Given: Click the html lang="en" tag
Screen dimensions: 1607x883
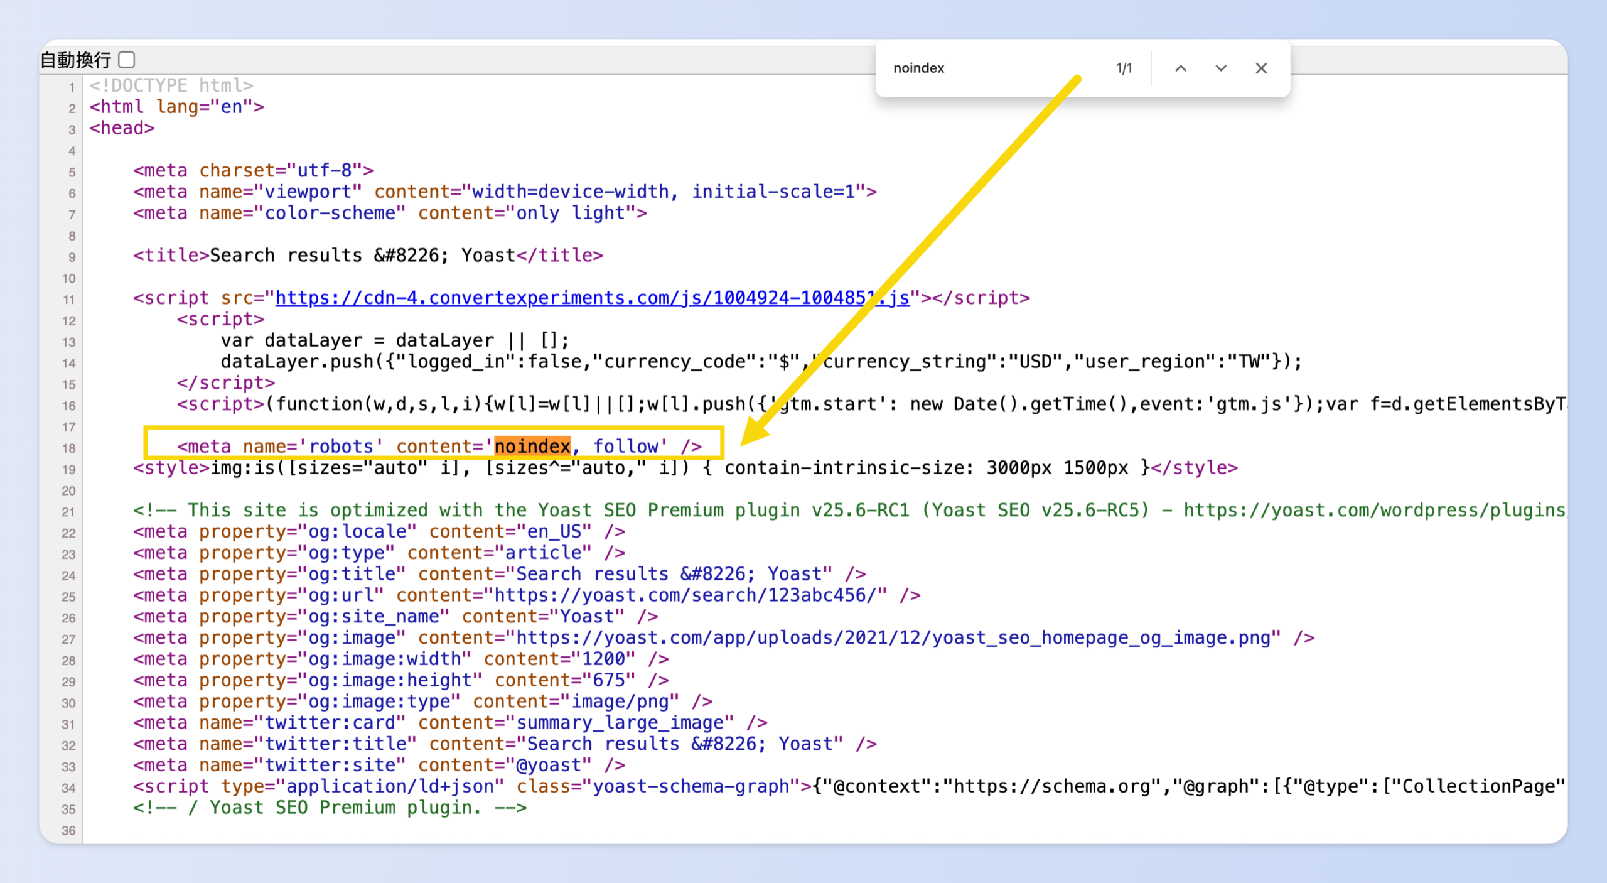Looking at the screenshot, I should pos(176,107).
